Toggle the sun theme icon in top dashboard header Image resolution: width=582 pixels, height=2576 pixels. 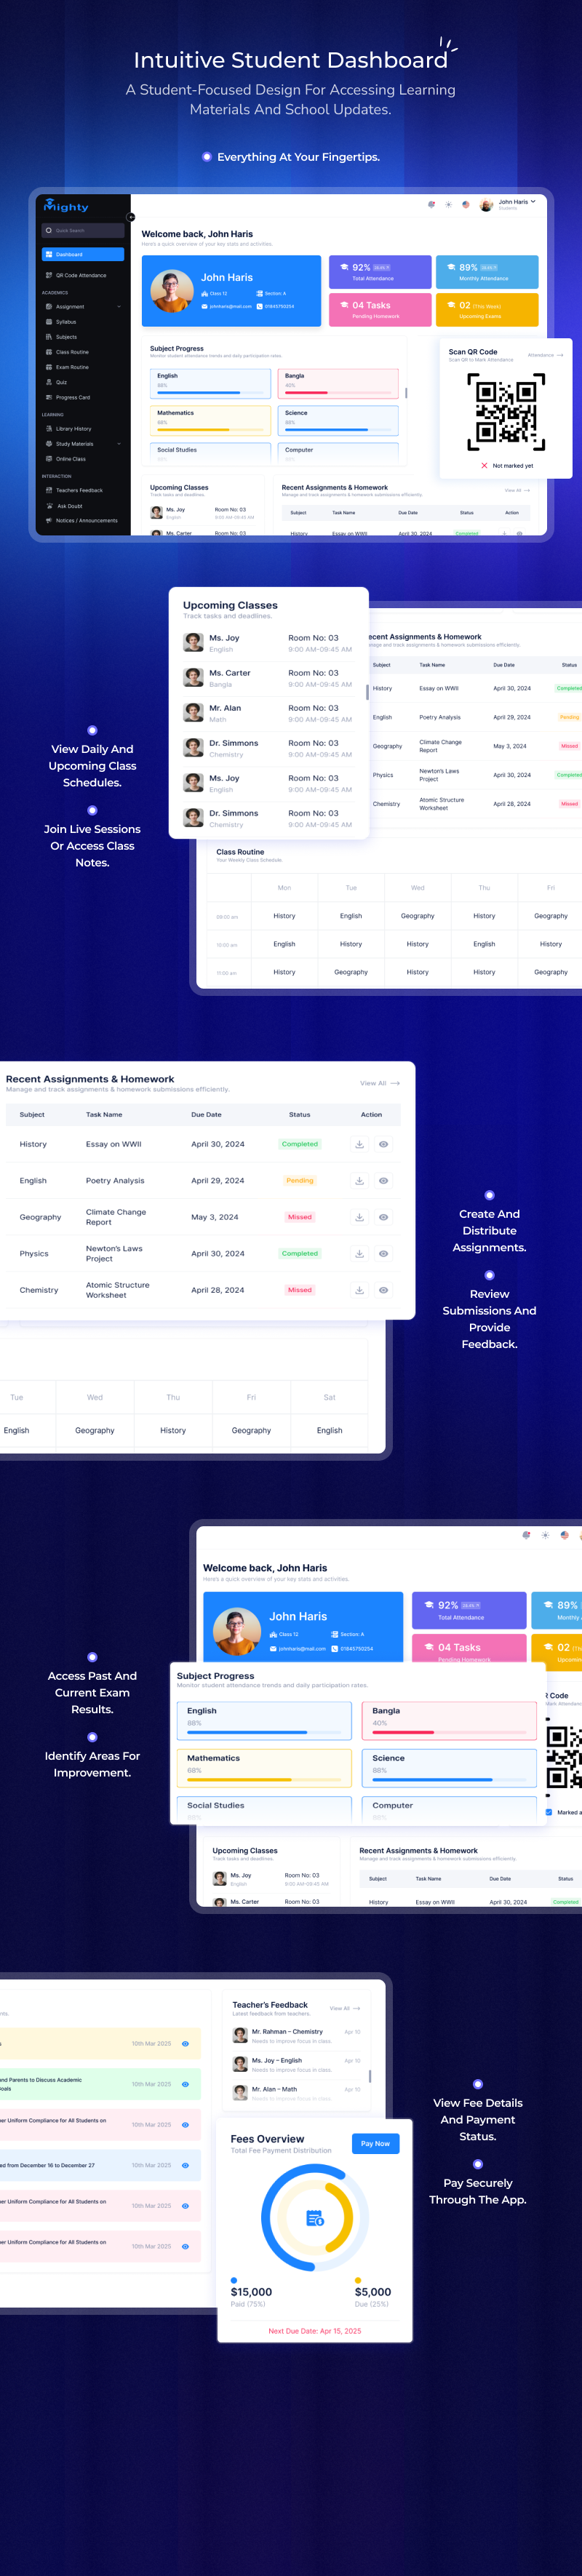tap(448, 204)
